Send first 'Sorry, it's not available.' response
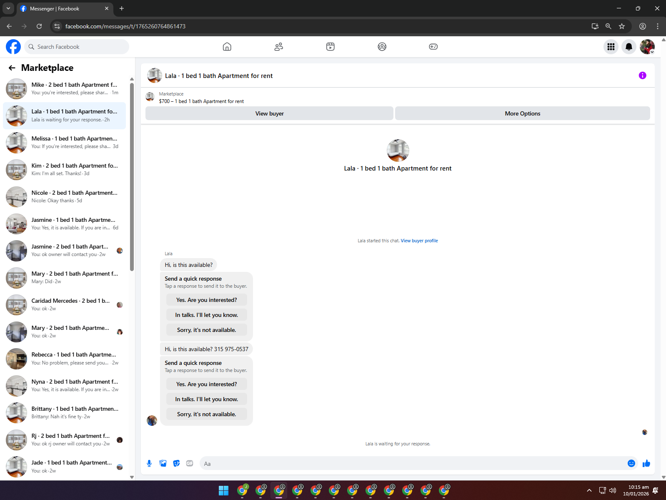Image resolution: width=666 pixels, height=500 pixels. [x=207, y=330]
